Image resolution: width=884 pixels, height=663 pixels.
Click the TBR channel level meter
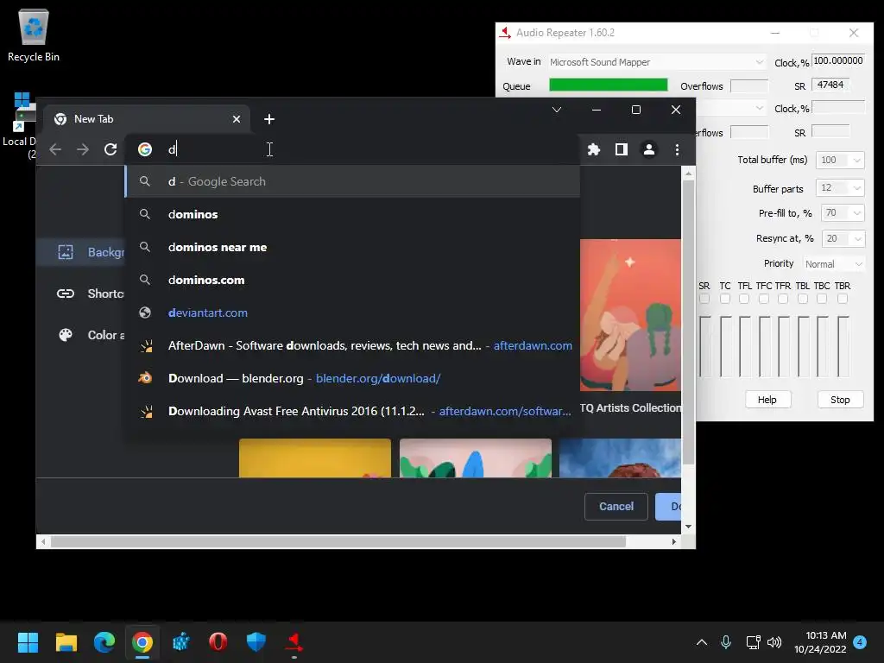point(843,346)
